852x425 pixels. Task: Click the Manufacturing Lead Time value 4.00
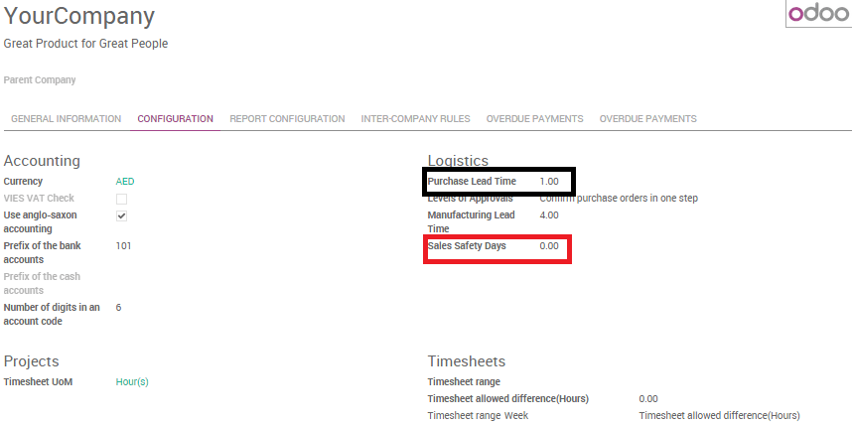[549, 214]
